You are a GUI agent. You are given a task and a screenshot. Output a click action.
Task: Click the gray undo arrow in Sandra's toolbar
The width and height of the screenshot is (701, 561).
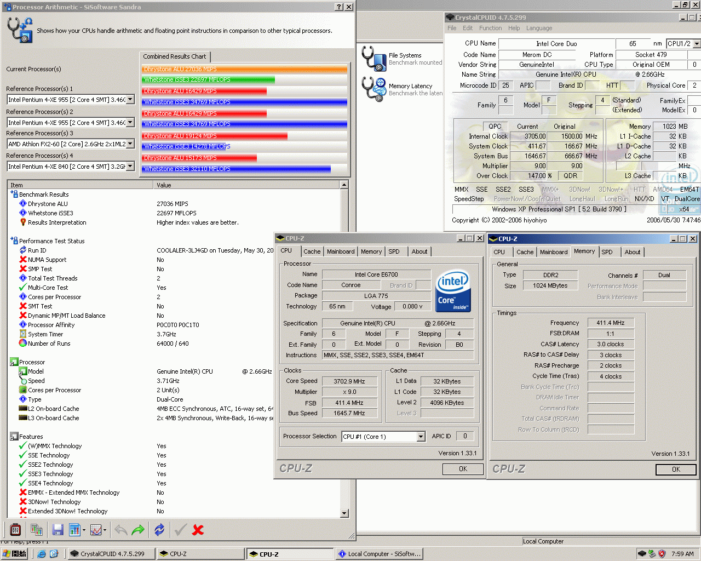click(x=121, y=529)
